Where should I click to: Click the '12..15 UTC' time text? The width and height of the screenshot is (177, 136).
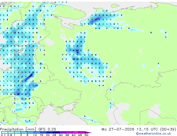point(147,129)
